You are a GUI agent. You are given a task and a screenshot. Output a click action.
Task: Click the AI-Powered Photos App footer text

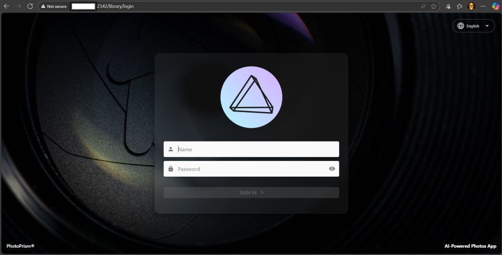(x=470, y=246)
